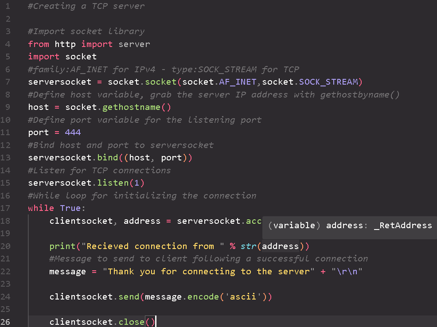The image size is (437, 327).
Task: Click line number 17 in the gutter
Action: (5, 208)
